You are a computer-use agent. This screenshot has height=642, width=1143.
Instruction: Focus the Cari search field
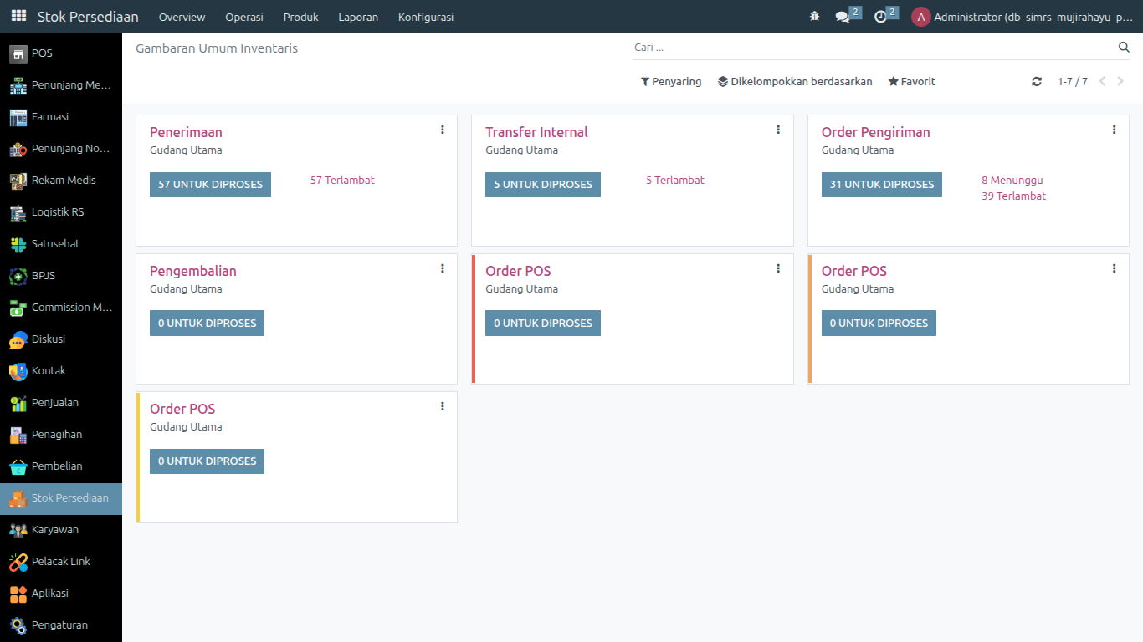click(870, 48)
